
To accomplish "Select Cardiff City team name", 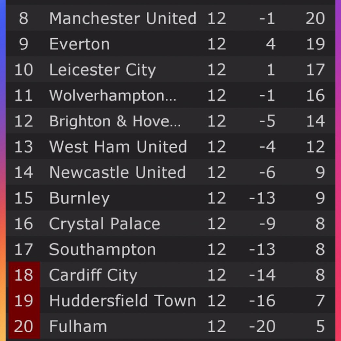I will click(93, 275).
